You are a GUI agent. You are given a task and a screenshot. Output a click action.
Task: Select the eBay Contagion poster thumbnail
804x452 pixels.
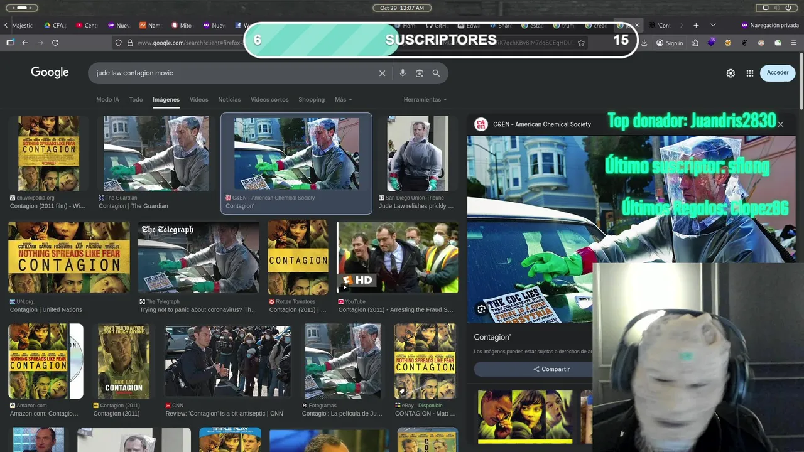pyautogui.click(x=425, y=361)
